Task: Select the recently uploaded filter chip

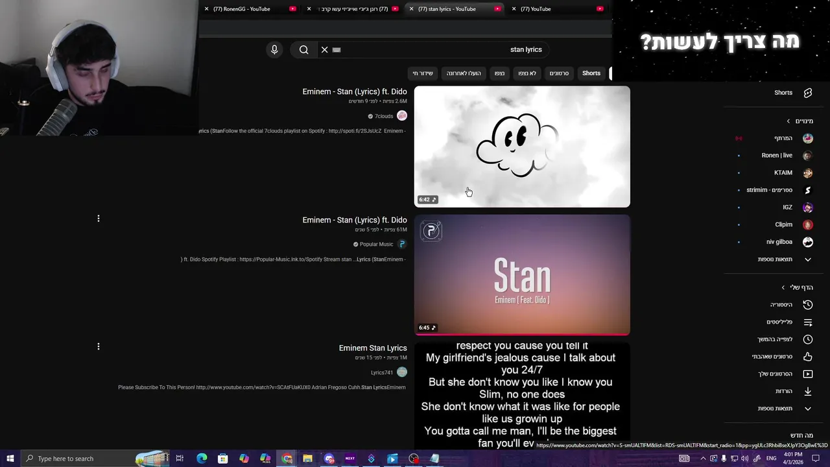Action: (x=464, y=73)
